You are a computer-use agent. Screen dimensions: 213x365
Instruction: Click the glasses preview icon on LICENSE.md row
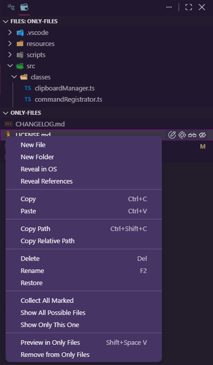point(192,135)
